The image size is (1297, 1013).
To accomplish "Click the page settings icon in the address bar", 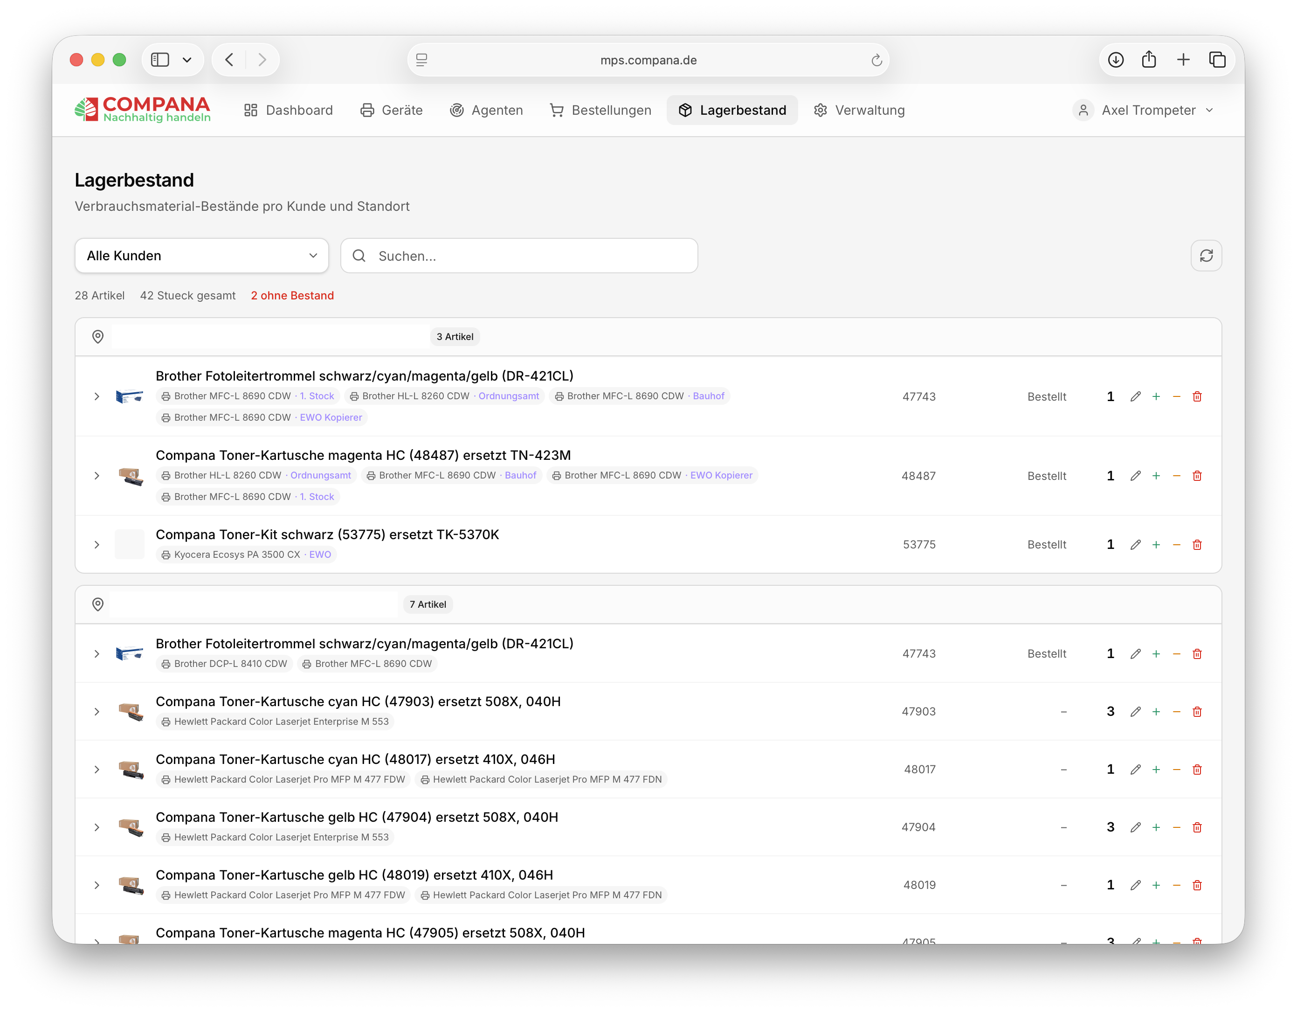I will [x=421, y=60].
